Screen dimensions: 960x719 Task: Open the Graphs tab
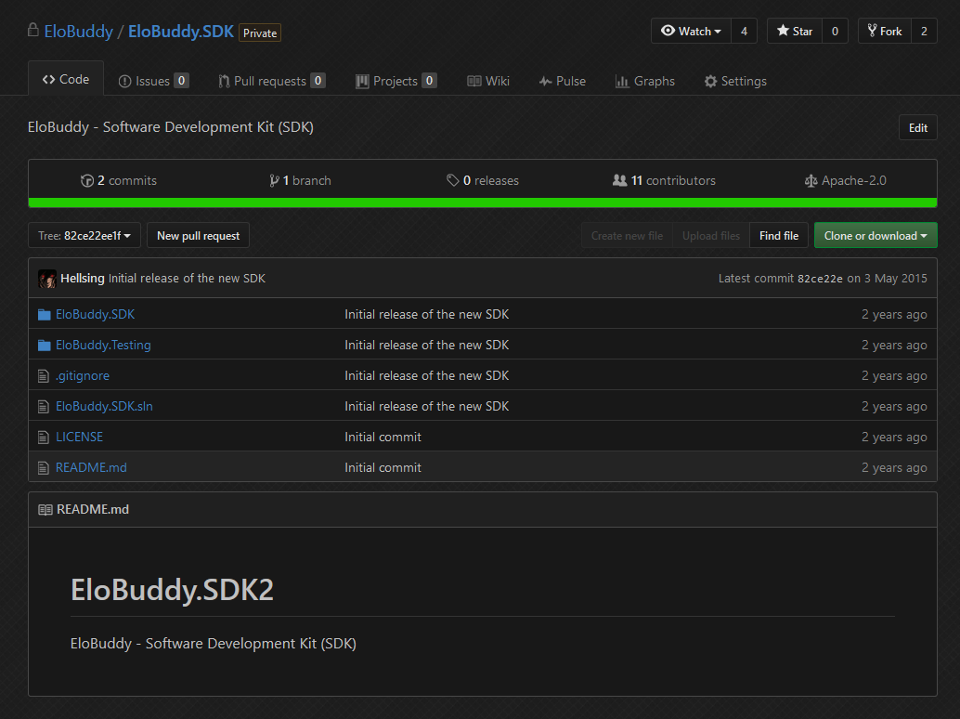coord(644,81)
